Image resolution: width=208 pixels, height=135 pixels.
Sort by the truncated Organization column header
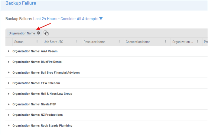click(183, 42)
